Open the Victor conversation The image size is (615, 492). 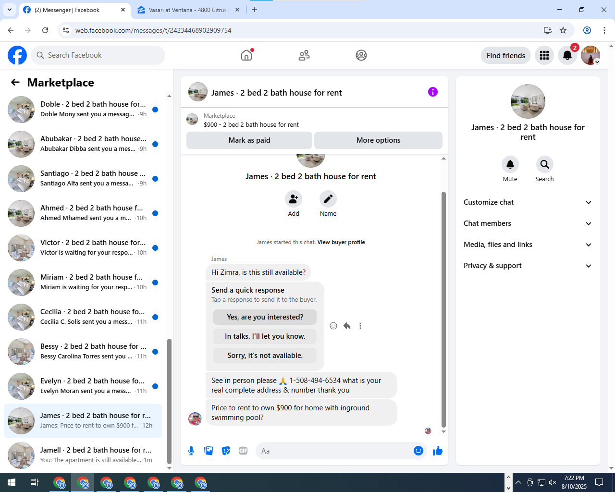[83, 248]
